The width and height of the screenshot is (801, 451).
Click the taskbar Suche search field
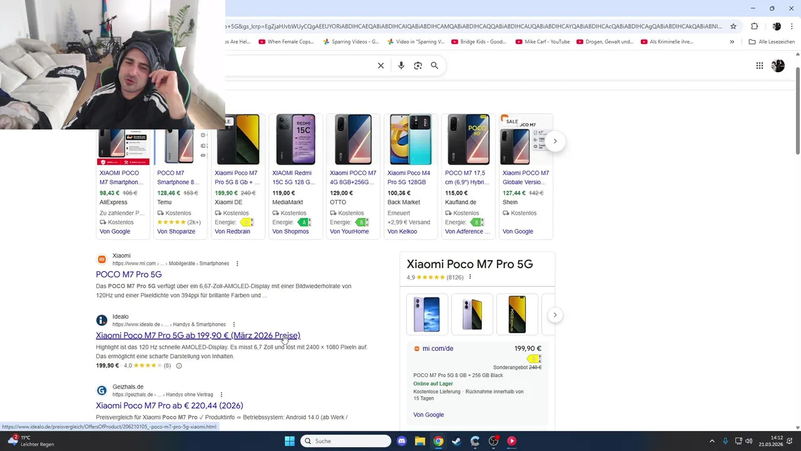click(x=346, y=441)
